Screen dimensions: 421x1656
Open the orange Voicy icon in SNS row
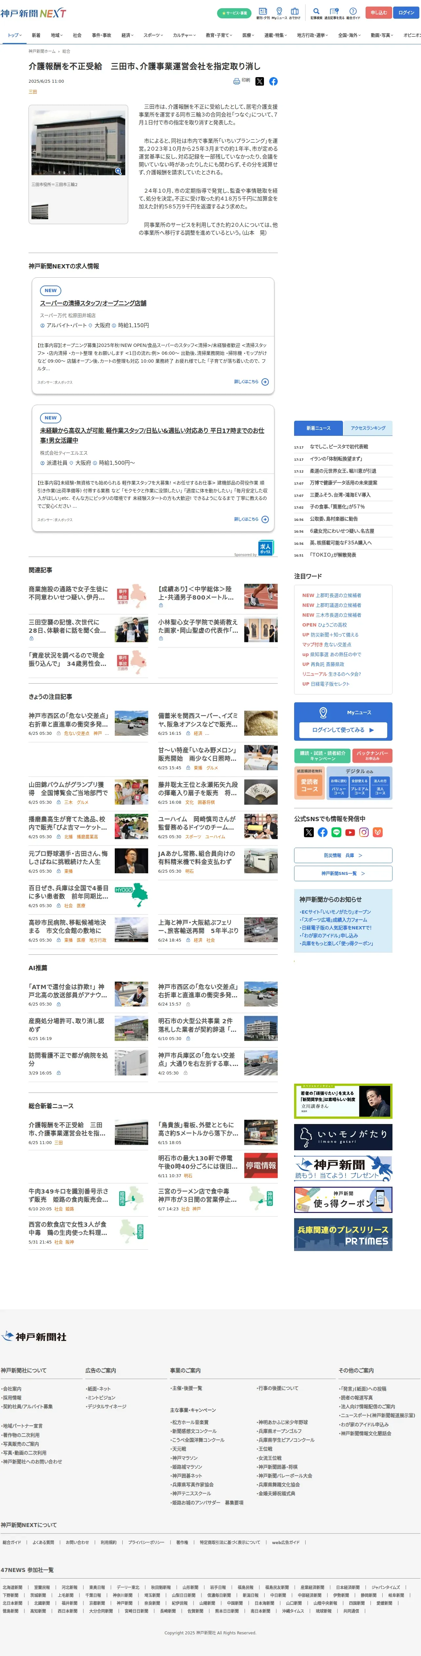377,832
